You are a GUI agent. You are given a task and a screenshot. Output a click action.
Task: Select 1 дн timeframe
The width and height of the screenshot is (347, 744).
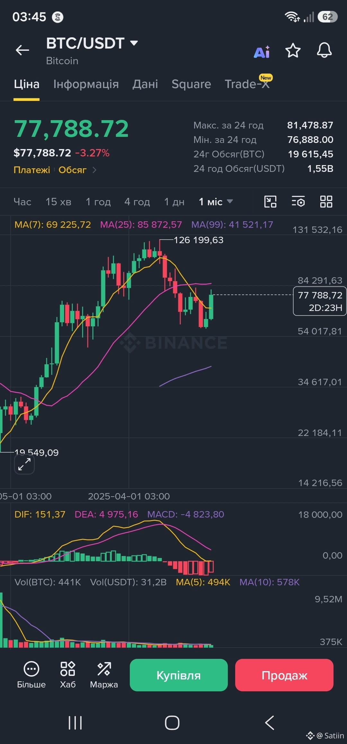[x=174, y=202]
